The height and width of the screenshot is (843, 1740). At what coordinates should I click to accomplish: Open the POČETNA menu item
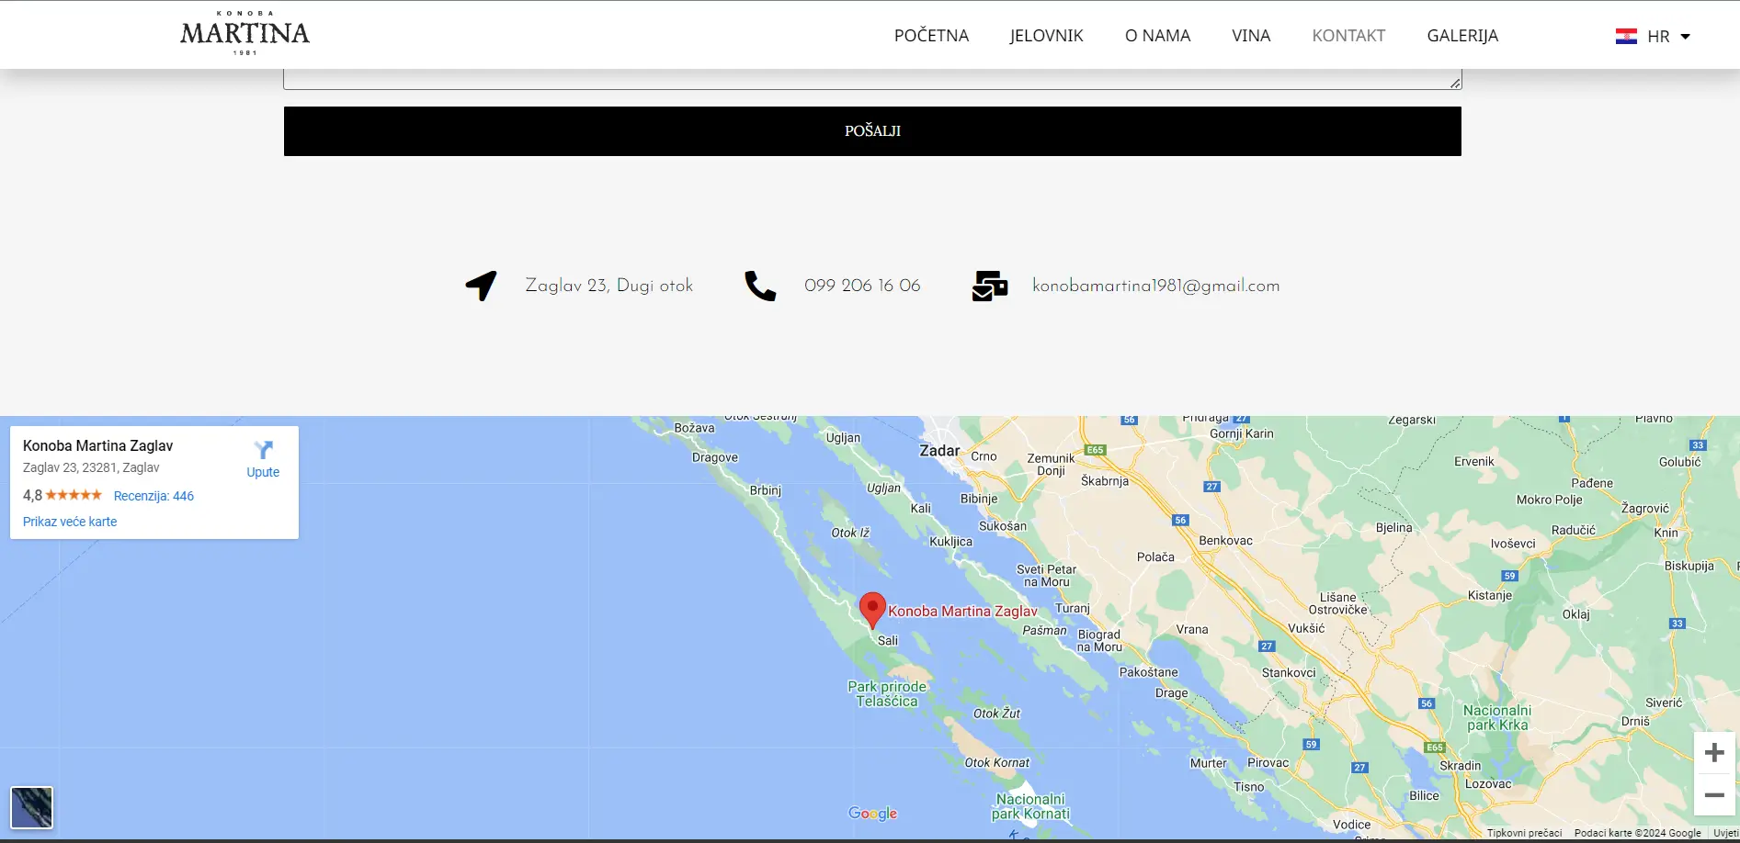[x=931, y=36]
